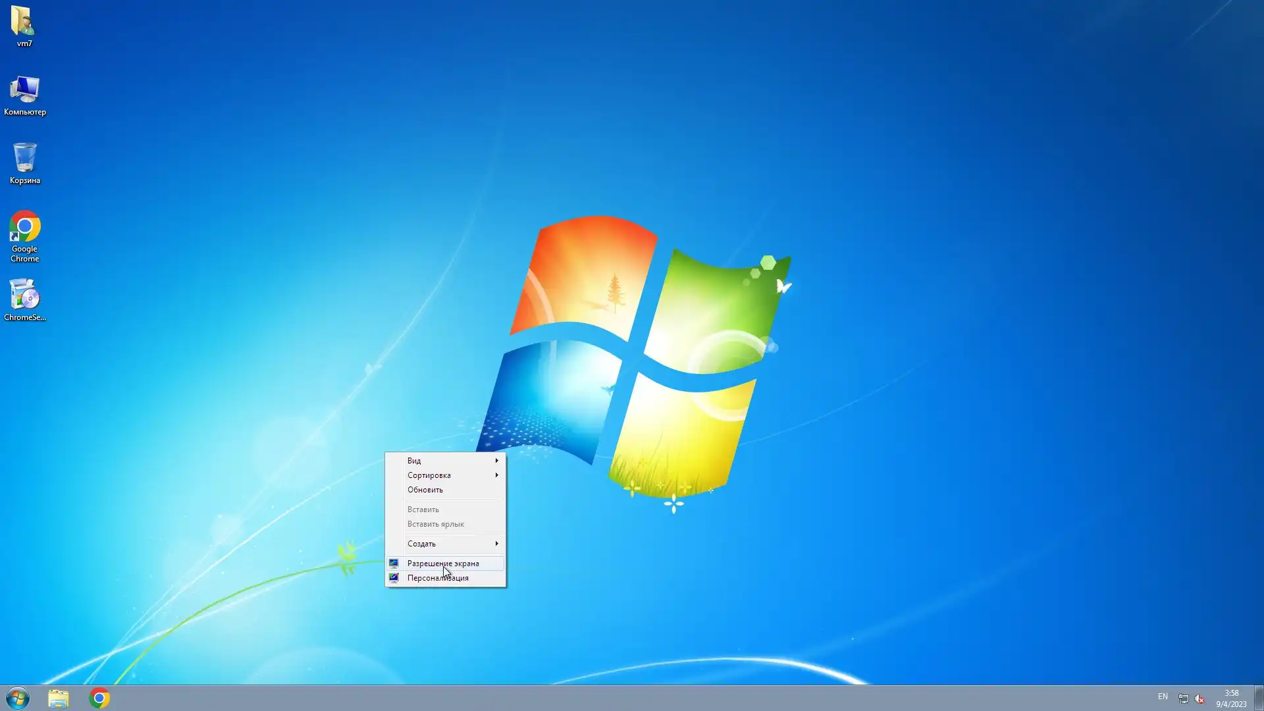The width and height of the screenshot is (1264, 711).
Task: Click the taskbar clock and date
Action: (1231, 698)
